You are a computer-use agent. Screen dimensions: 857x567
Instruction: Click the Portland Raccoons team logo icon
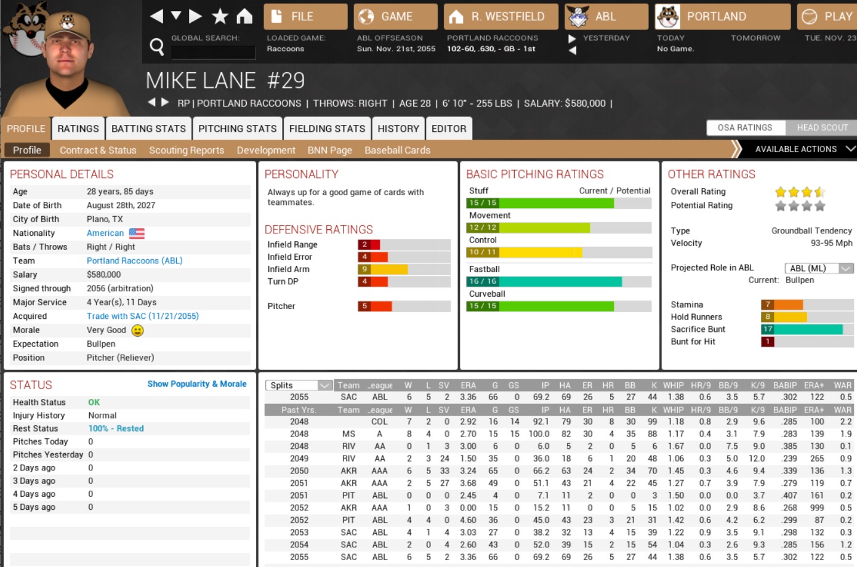(x=667, y=17)
